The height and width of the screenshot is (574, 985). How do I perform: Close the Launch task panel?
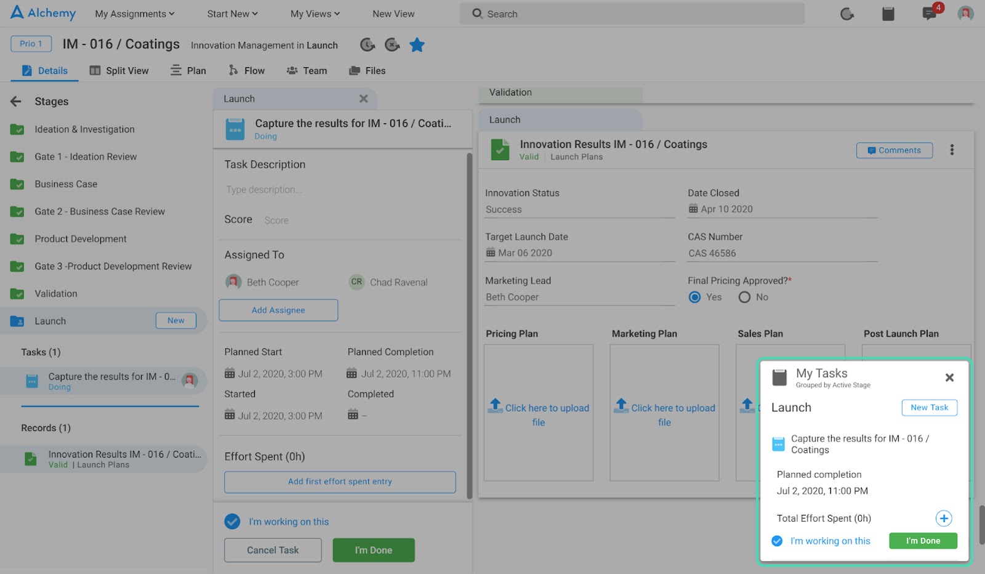click(364, 99)
